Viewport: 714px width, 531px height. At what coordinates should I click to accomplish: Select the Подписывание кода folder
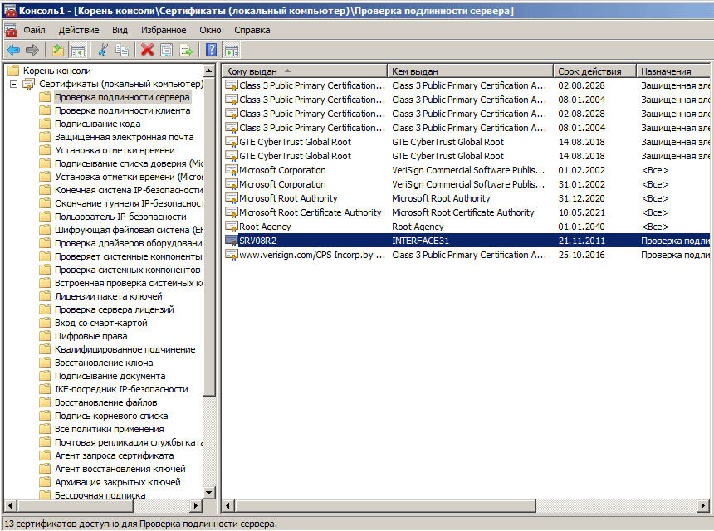click(97, 124)
